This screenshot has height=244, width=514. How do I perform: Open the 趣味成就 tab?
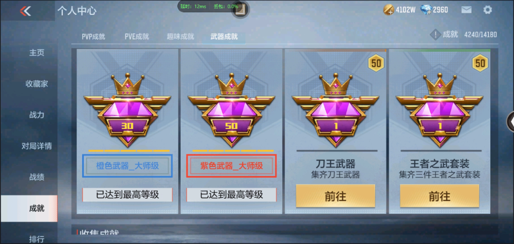(180, 36)
